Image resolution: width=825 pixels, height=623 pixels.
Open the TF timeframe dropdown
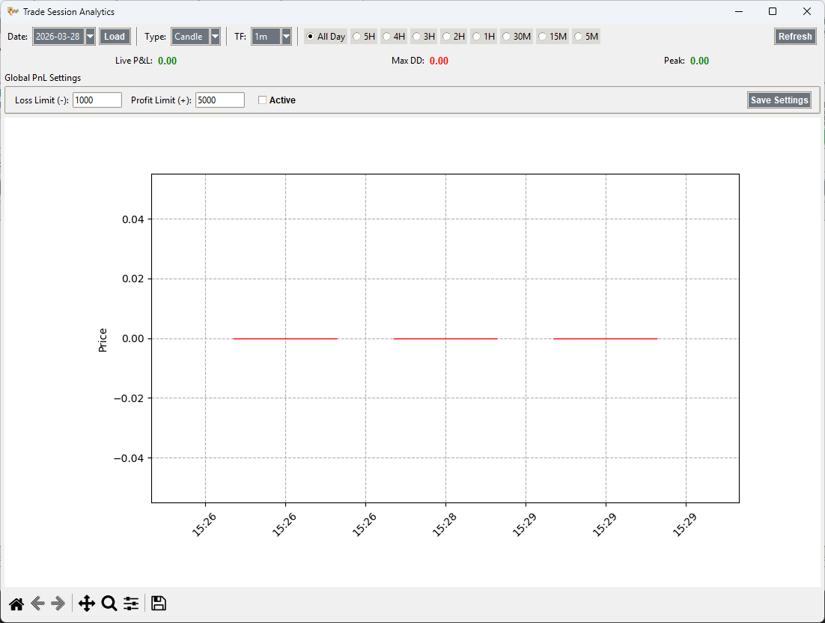coord(285,36)
